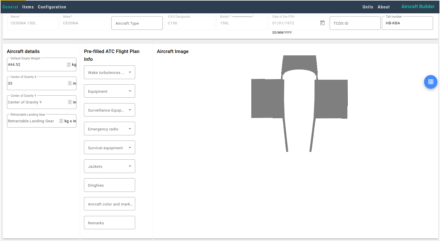The image size is (440, 242).
Task: Expand the Equipment dropdown
Action: click(x=109, y=91)
